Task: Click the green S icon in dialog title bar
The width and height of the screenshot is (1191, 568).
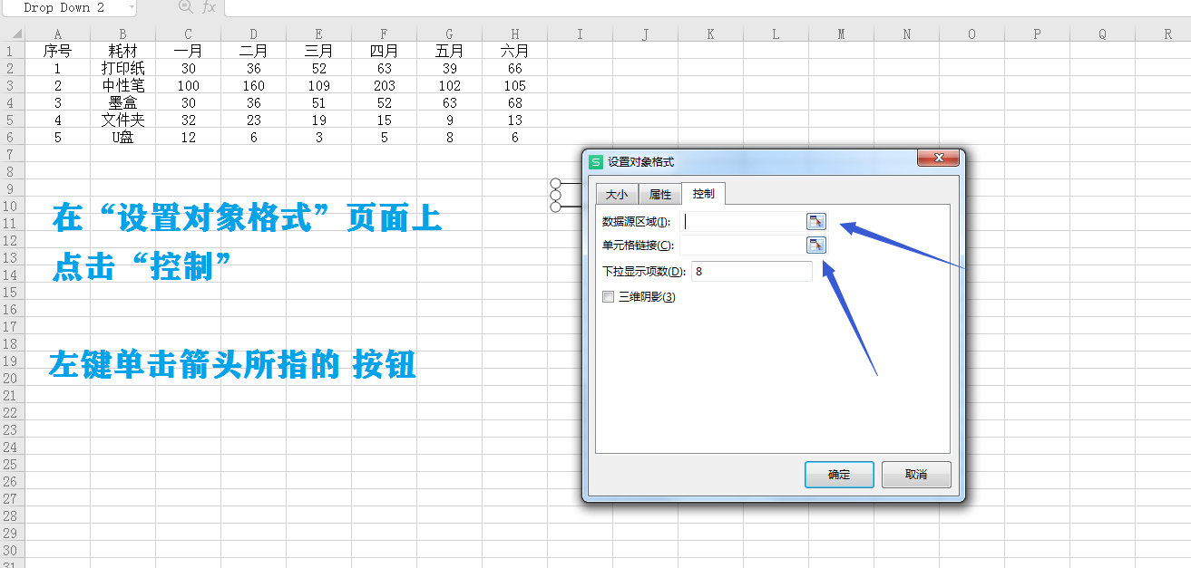Action: pos(596,161)
